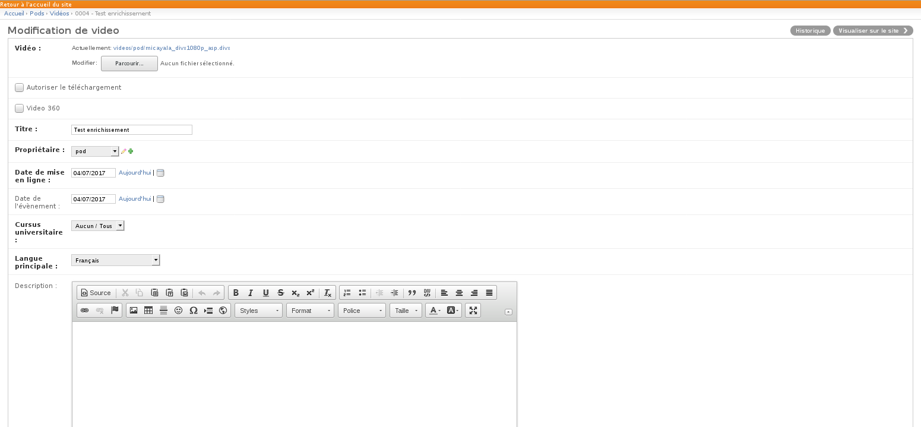Add a link with the link icon

pyautogui.click(x=85, y=311)
